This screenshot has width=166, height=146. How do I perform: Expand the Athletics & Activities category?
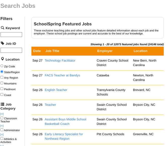(2, 135)
